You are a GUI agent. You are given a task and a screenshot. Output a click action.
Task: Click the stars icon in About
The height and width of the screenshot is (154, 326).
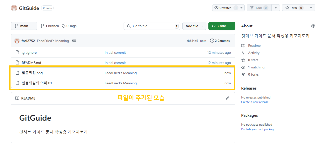(243, 60)
